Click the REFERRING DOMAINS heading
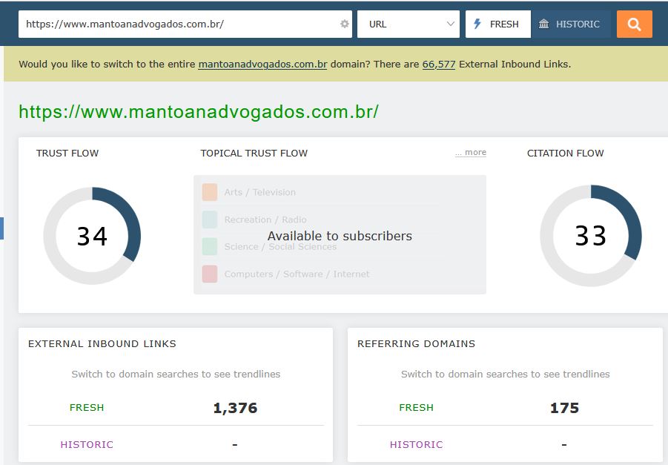 [x=416, y=344]
